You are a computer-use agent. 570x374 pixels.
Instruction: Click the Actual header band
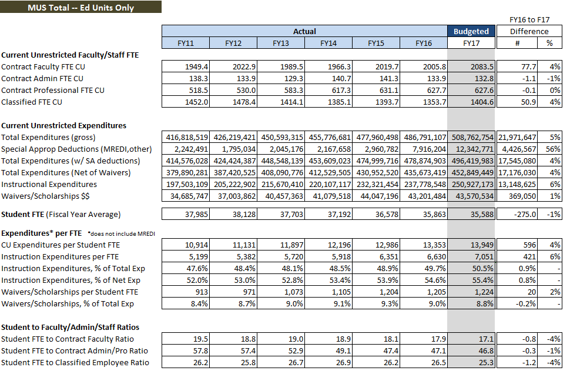coord(304,31)
